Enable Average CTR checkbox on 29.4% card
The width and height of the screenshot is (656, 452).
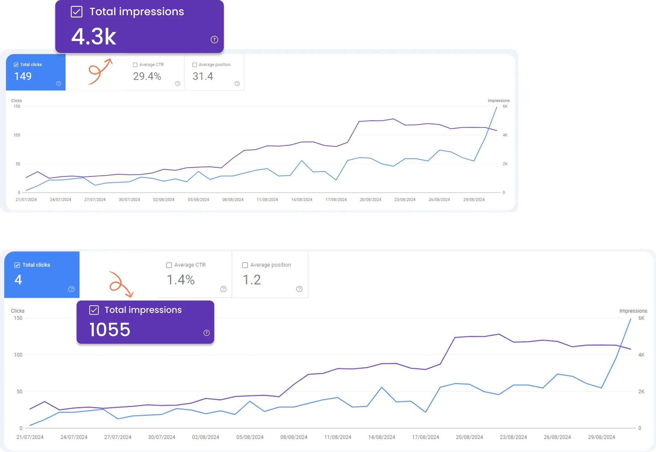click(x=135, y=65)
